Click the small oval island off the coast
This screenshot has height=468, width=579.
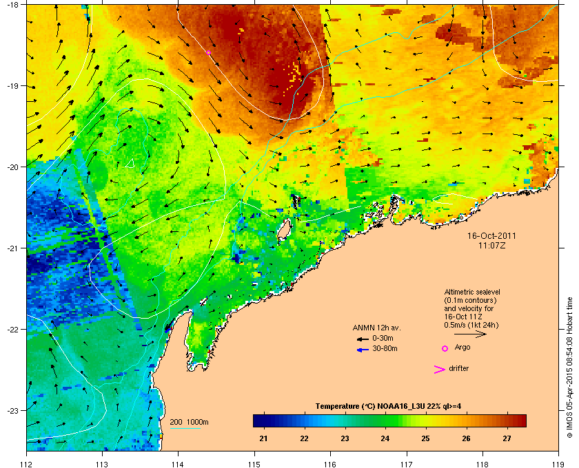coord(284,230)
